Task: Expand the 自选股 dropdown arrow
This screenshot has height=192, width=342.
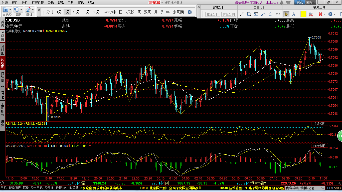Action: [11, 10]
